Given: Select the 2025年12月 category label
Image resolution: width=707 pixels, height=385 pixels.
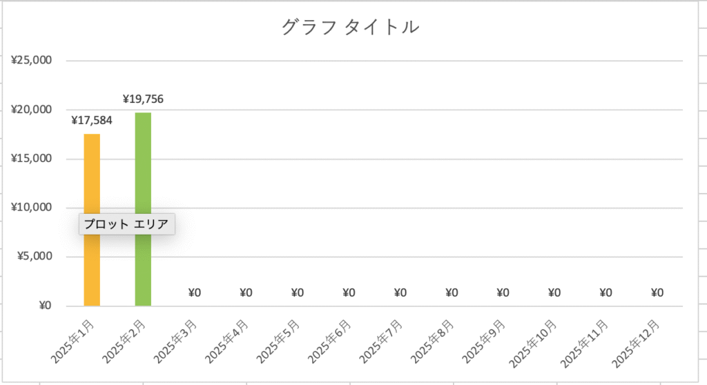Looking at the screenshot, I should pyautogui.click(x=636, y=344).
